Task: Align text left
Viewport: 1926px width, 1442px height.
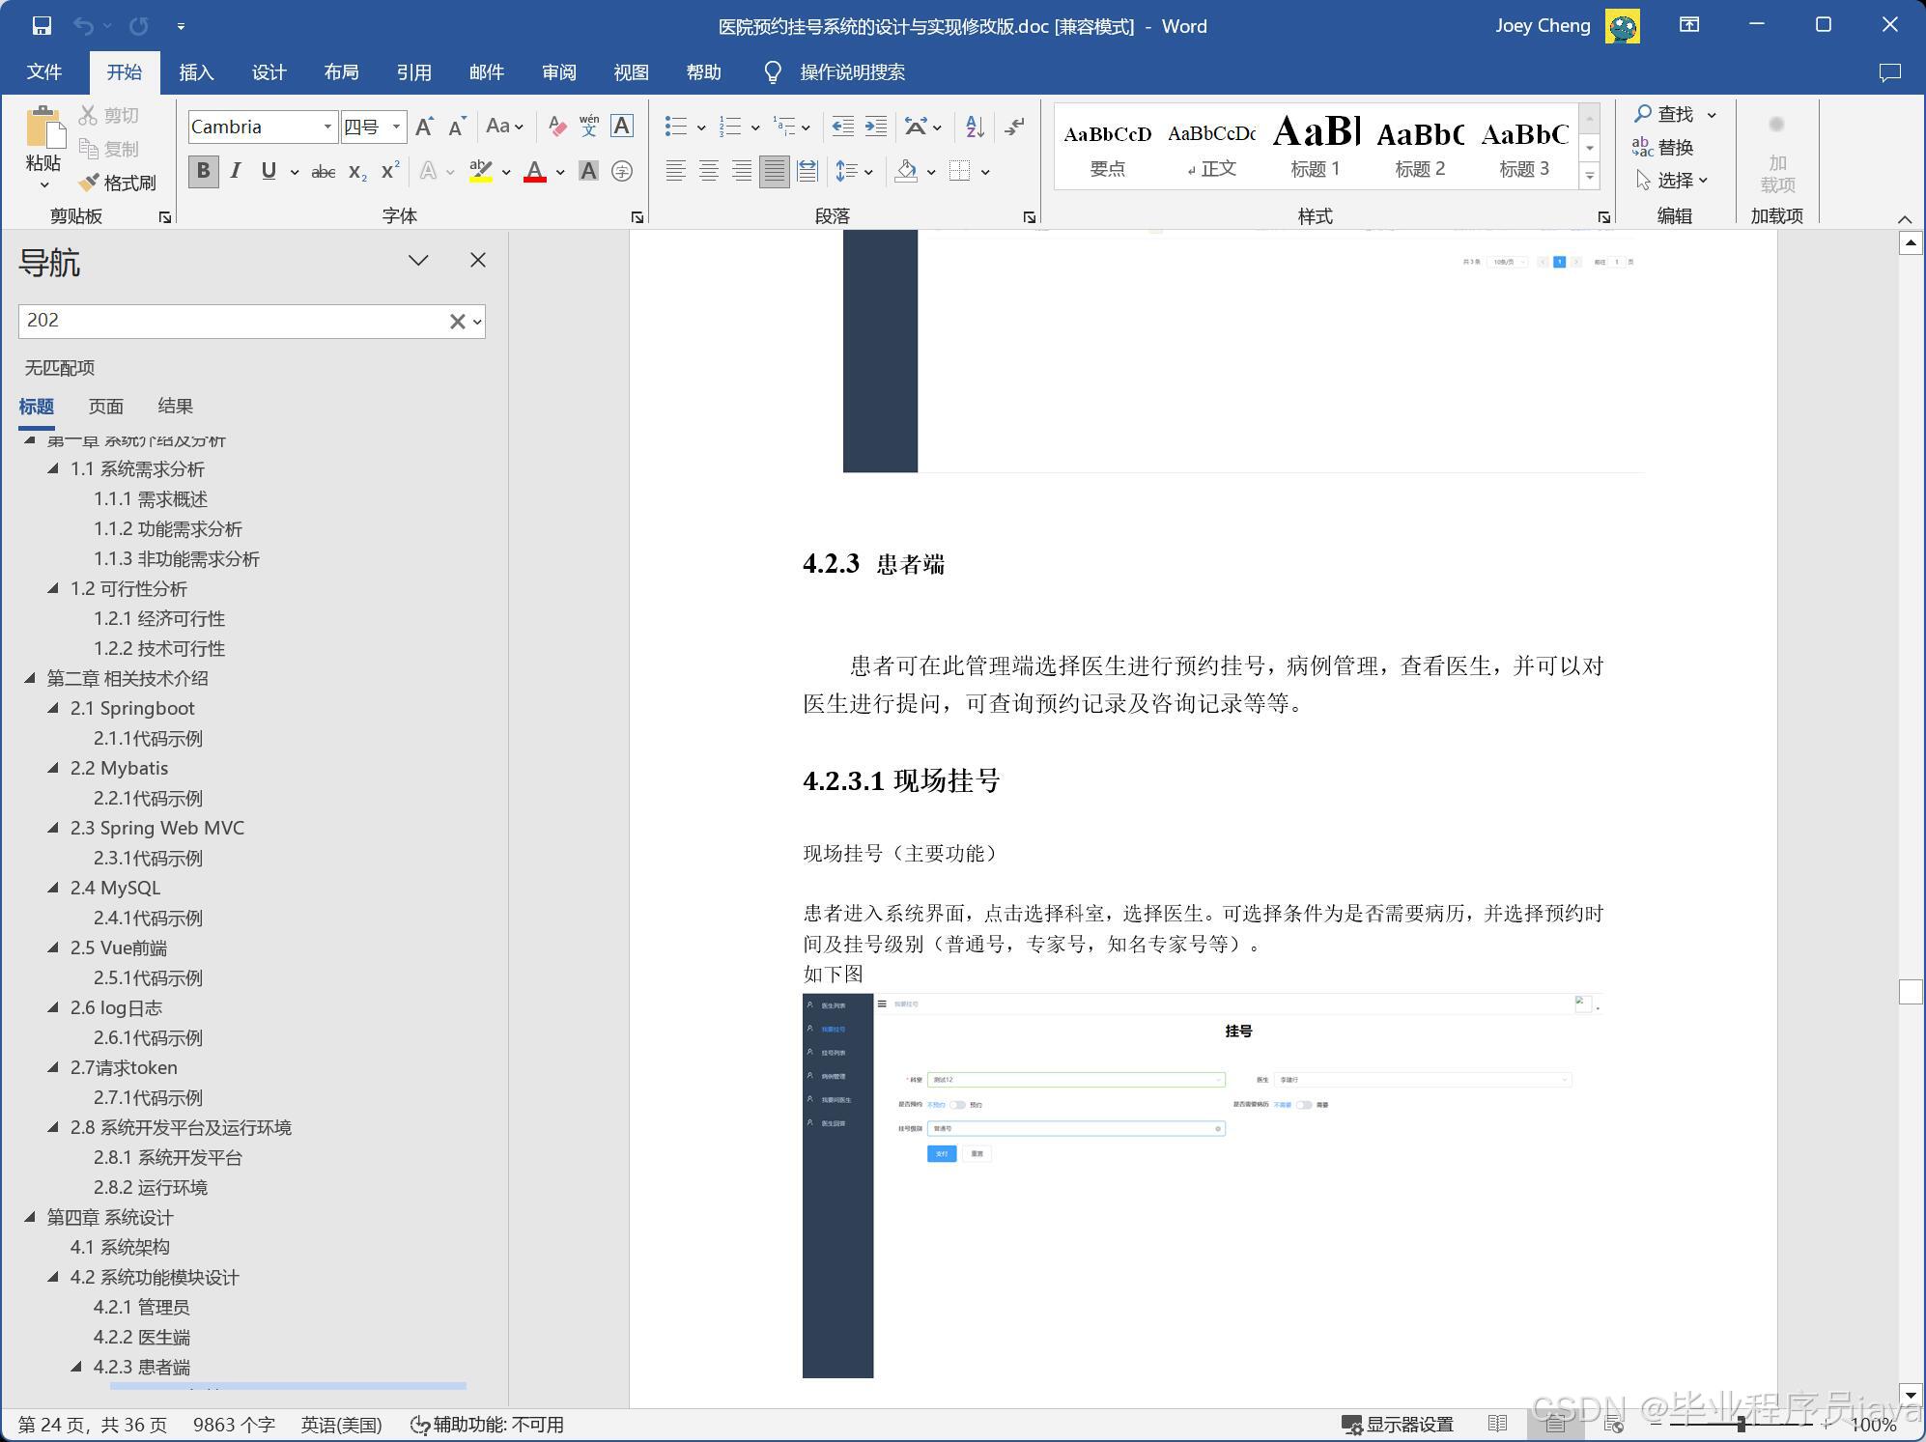Action: (676, 172)
